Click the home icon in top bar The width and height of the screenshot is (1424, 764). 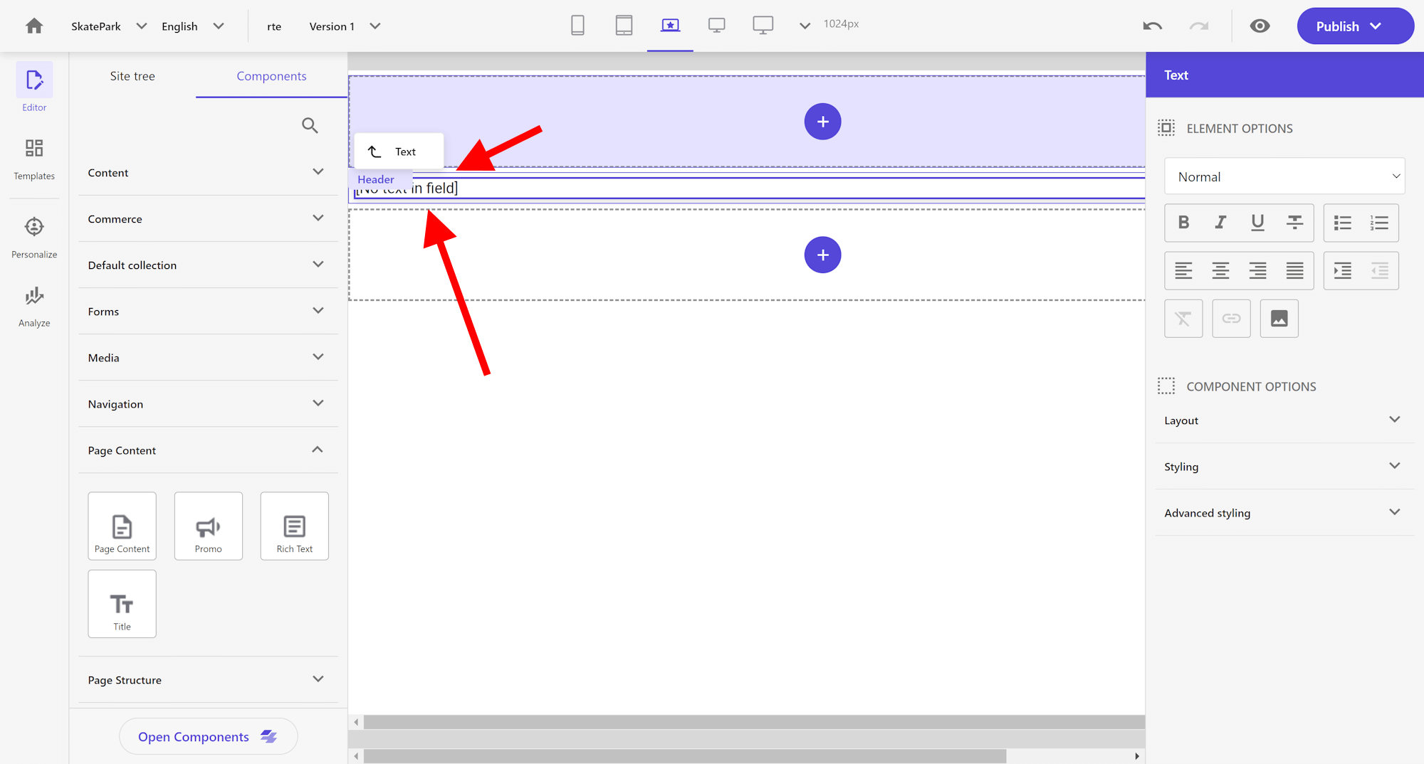pyautogui.click(x=34, y=26)
